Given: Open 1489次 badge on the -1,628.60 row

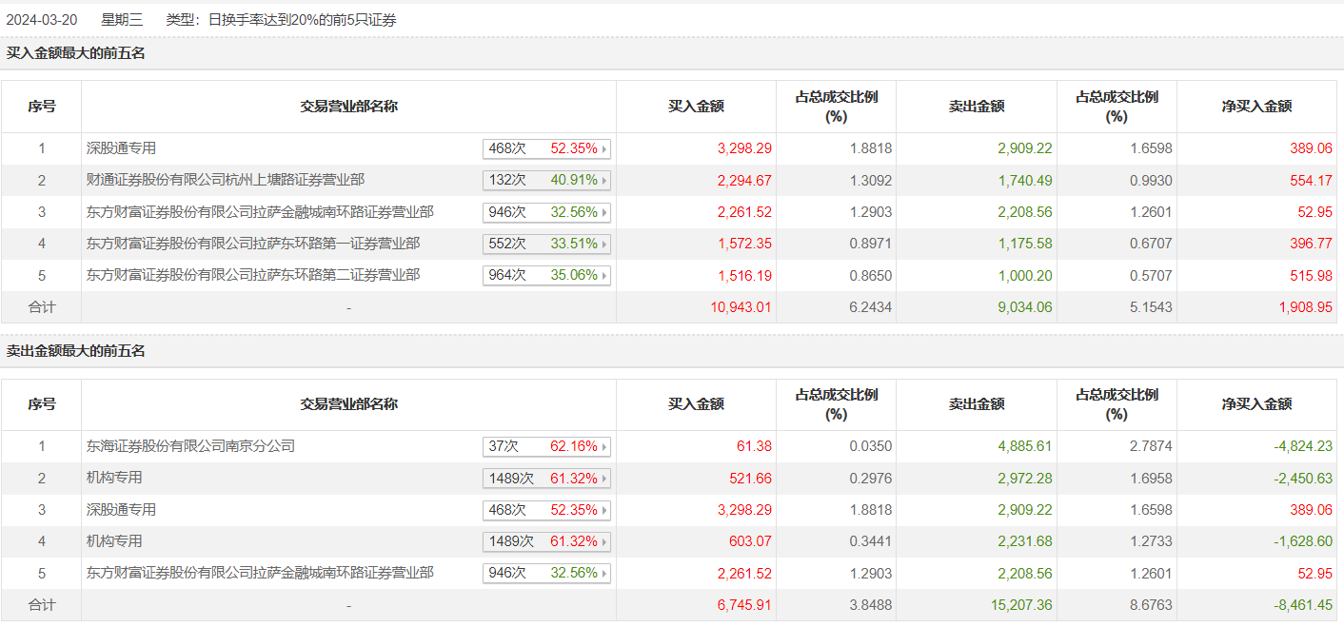Looking at the screenshot, I should point(545,542).
